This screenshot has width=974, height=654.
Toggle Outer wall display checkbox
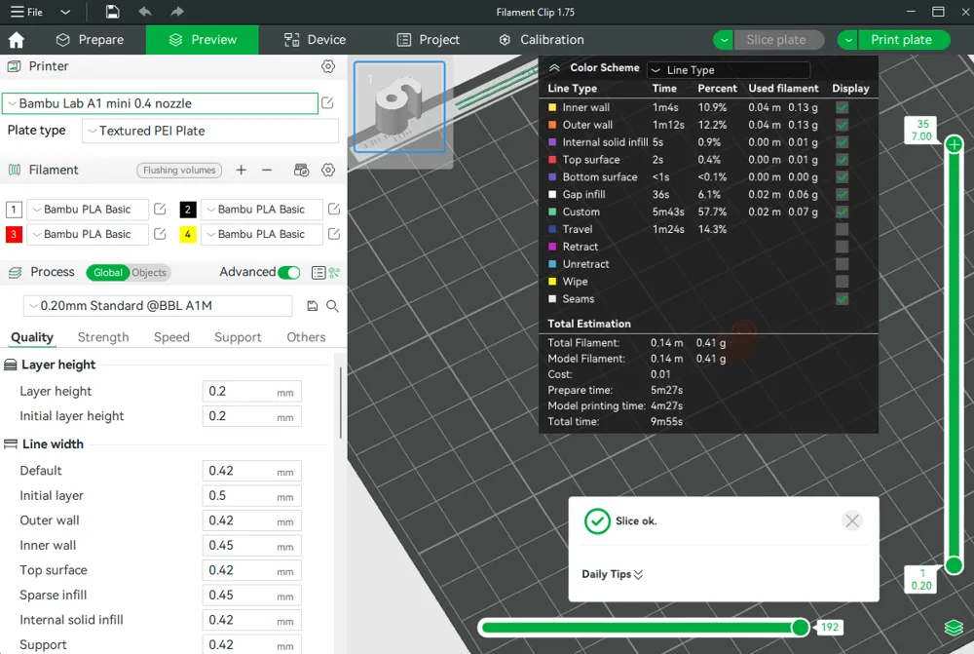click(x=842, y=125)
